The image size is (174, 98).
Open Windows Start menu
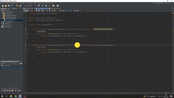pos(2,96)
